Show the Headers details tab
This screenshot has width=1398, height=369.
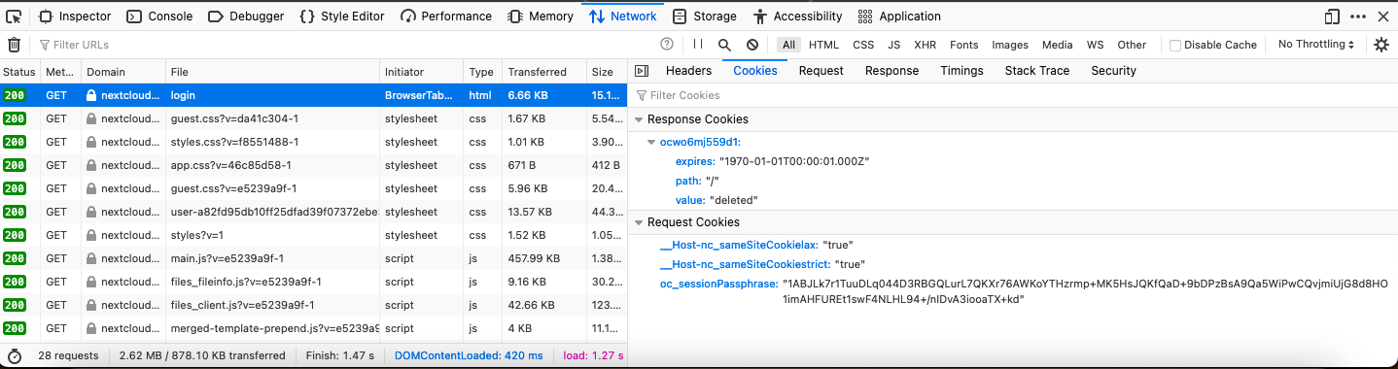click(x=689, y=71)
